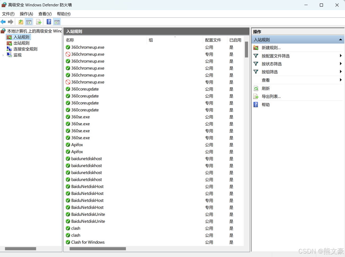Expand the 监视 tree node arrow
Image resolution: width=345 pixels, height=257 pixels.
pos(3,55)
